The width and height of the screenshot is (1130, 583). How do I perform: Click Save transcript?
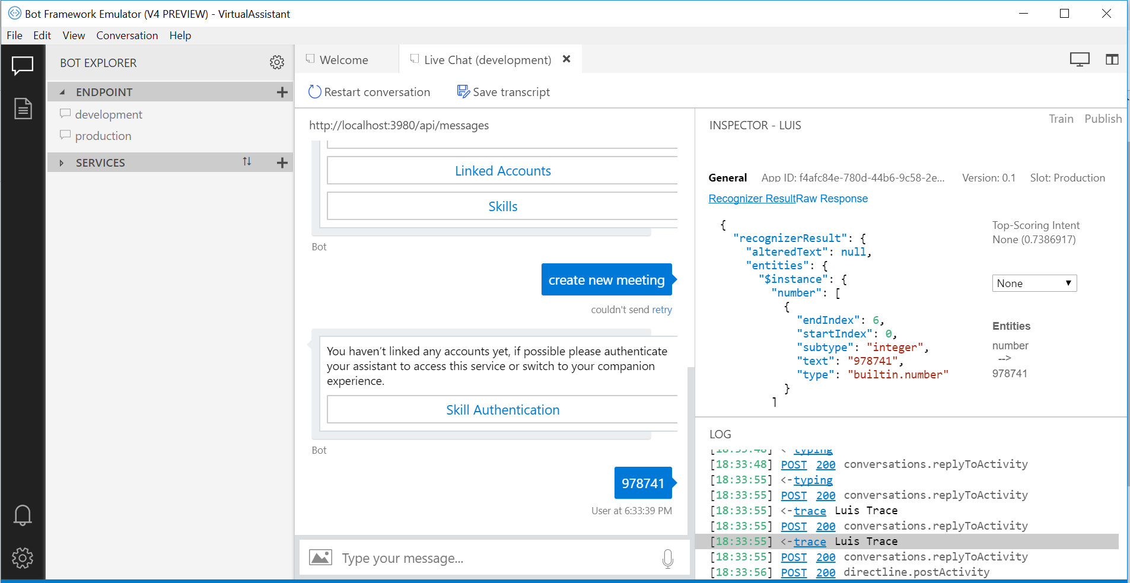504,92
